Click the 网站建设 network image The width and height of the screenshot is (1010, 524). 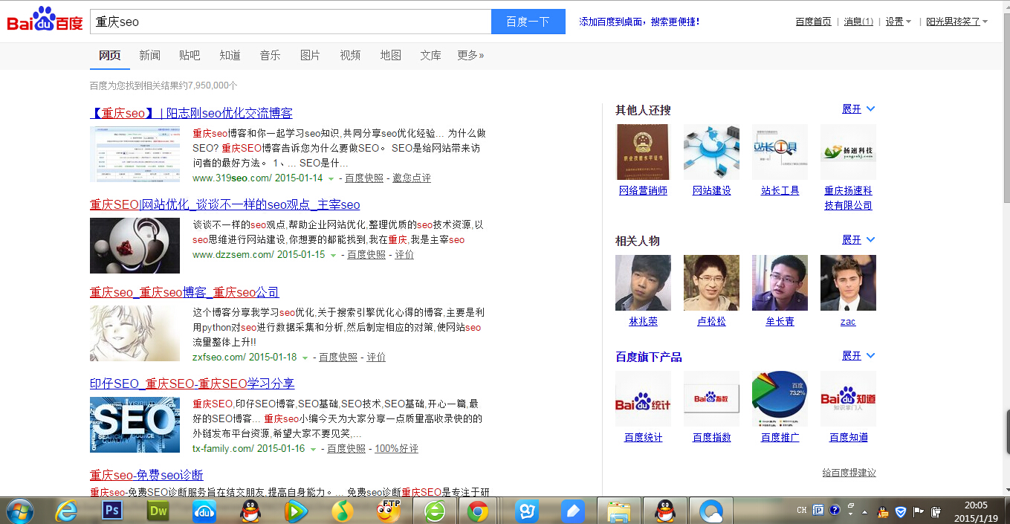pyautogui.click(x=711, y=152)
